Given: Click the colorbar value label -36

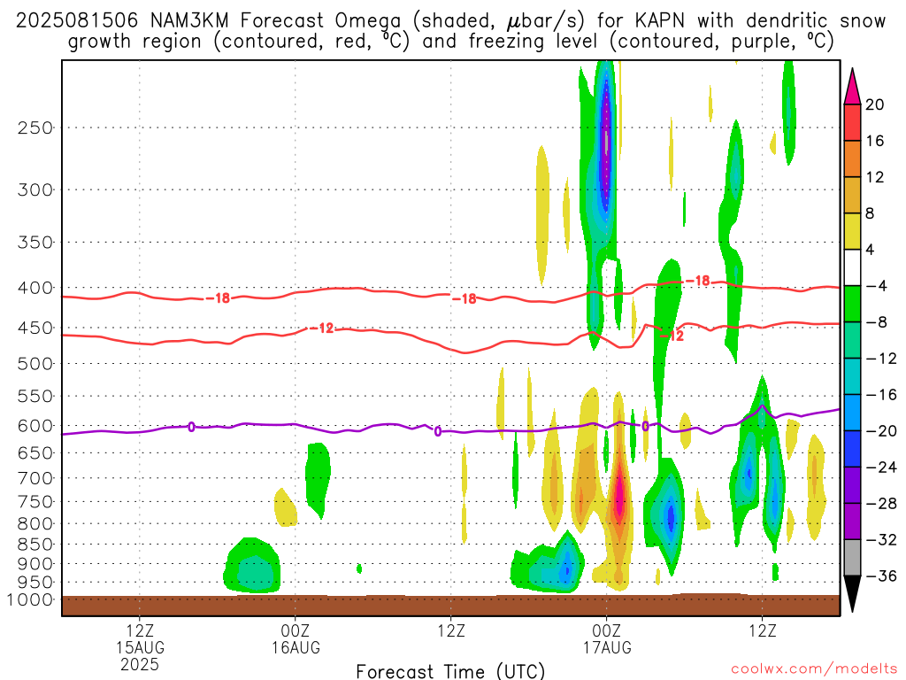Looking at the screenshot, I should 881,576.
